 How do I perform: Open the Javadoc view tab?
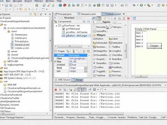click(x=122, y=117)
